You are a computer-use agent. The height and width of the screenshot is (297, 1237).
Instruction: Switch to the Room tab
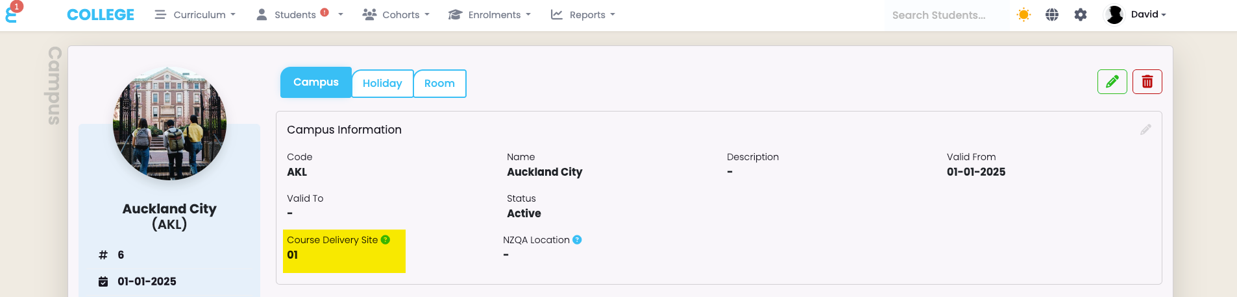[x=439, y=84]
